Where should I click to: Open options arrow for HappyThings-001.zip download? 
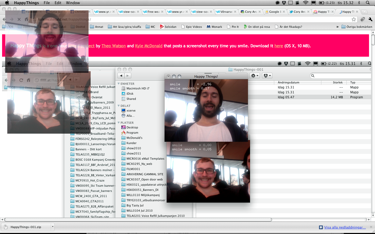coord(53,227)
